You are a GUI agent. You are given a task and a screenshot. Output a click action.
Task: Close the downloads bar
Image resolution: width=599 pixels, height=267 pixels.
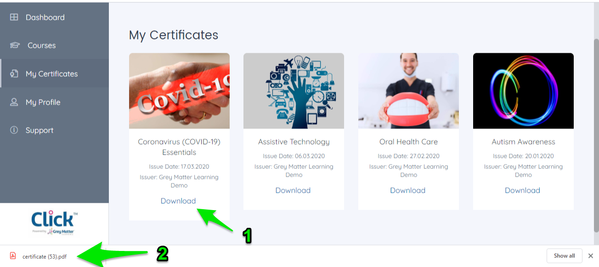[x=591, y=256]
